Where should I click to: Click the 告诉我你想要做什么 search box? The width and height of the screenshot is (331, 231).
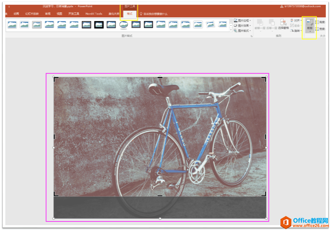(155, 14)
